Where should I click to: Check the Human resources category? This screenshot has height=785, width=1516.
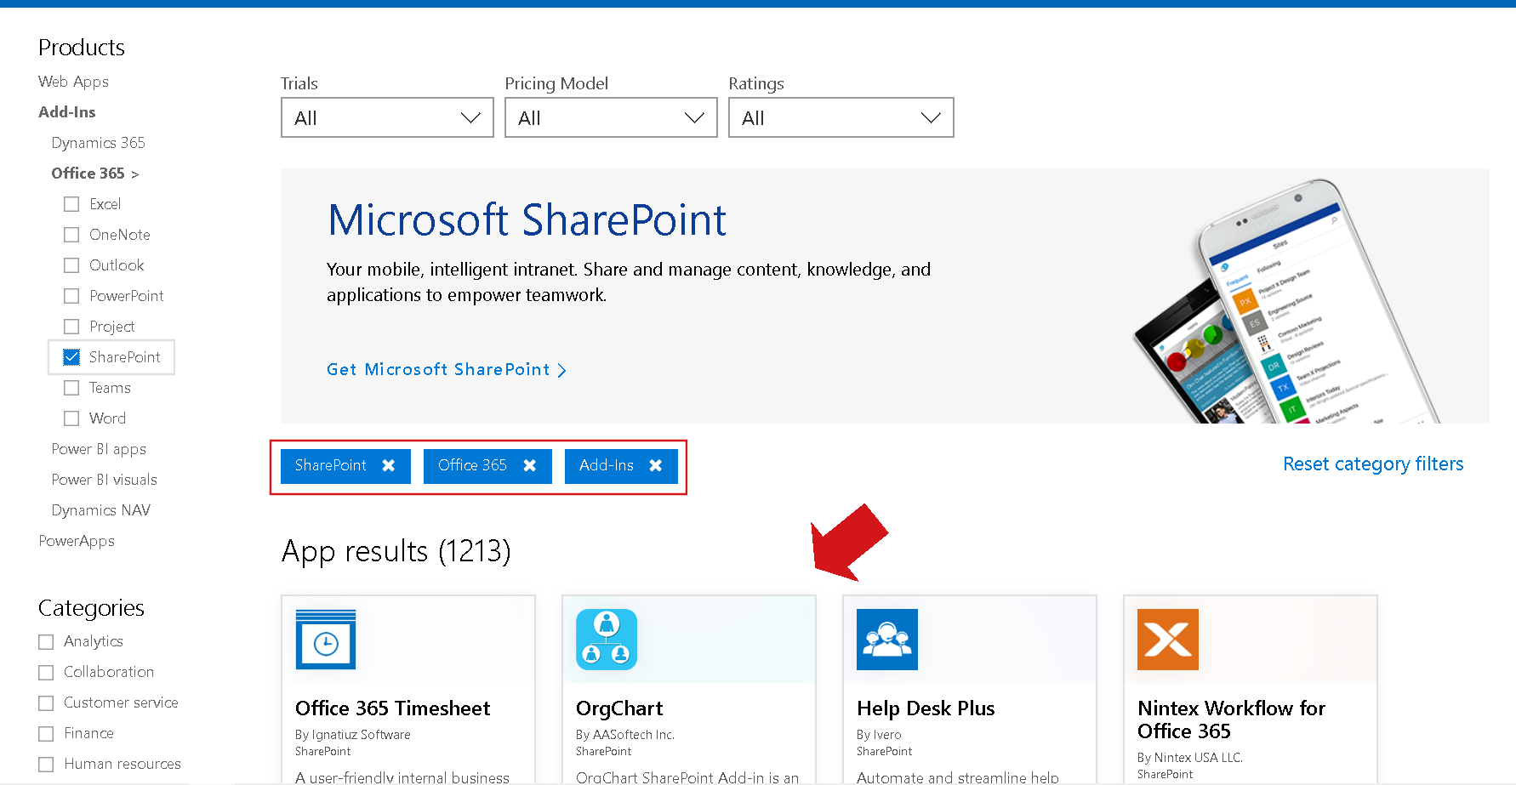[x=46, y=765]
